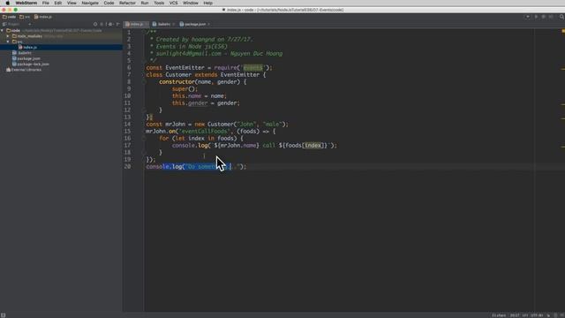This screenshot has height=318, width=565.
Task: Toggle tool window buttons in status bar corner
Action: coord(3,315)
